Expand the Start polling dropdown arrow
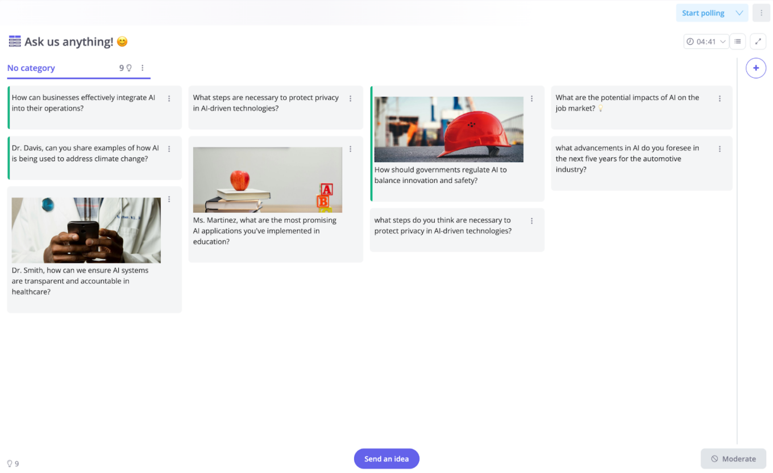This screenshot has width=773, height=473. (739, 13)
